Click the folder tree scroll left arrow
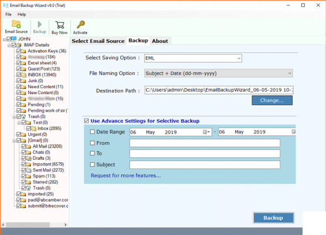 pos(3,224)
